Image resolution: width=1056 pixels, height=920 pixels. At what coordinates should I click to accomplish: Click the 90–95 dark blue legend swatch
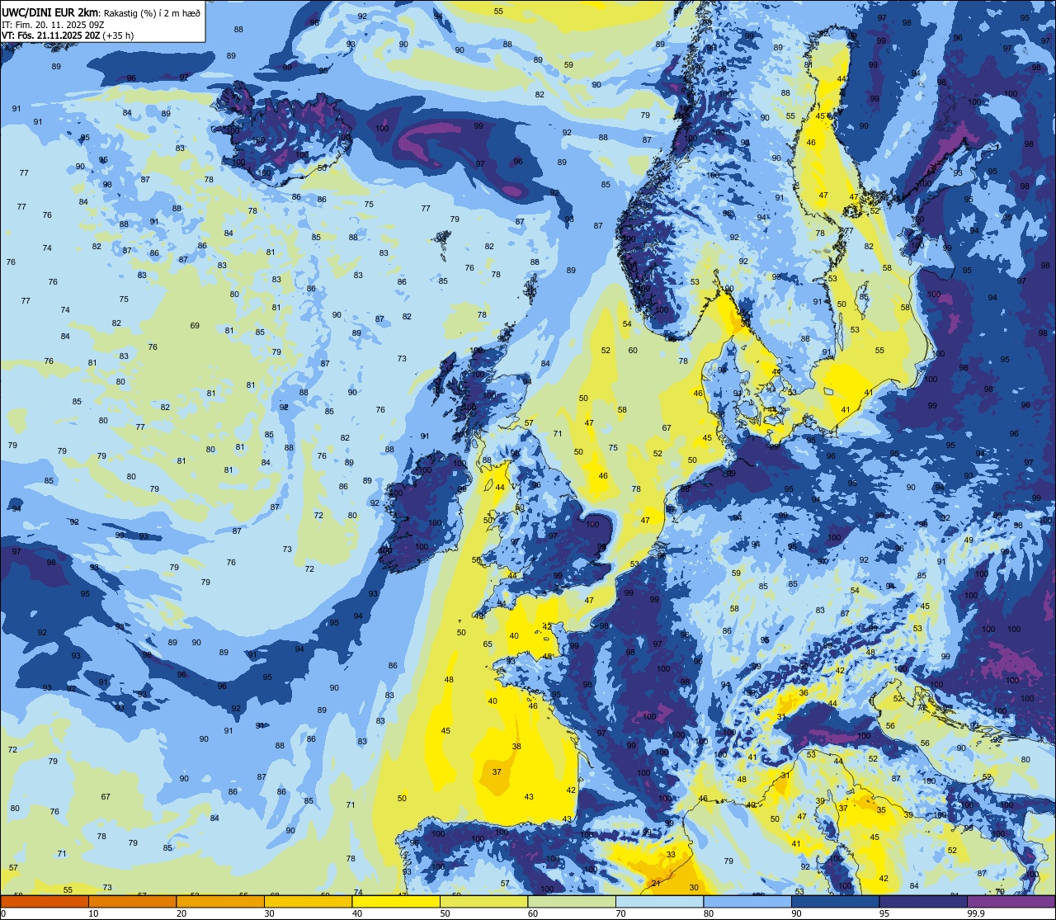(x=836, y=901)
